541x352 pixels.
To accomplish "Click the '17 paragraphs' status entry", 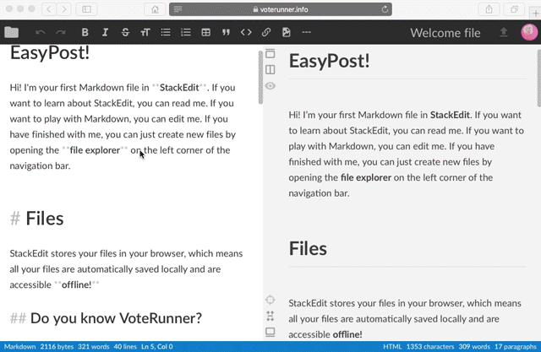I will (516, 346).
